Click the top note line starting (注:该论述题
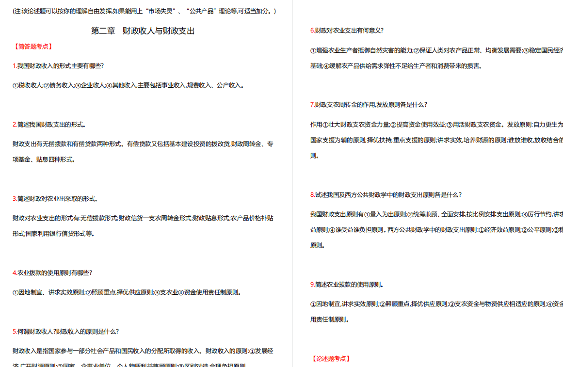Image resolution: width=563 pixels, height=367 pixels. [x=145, y=11]
